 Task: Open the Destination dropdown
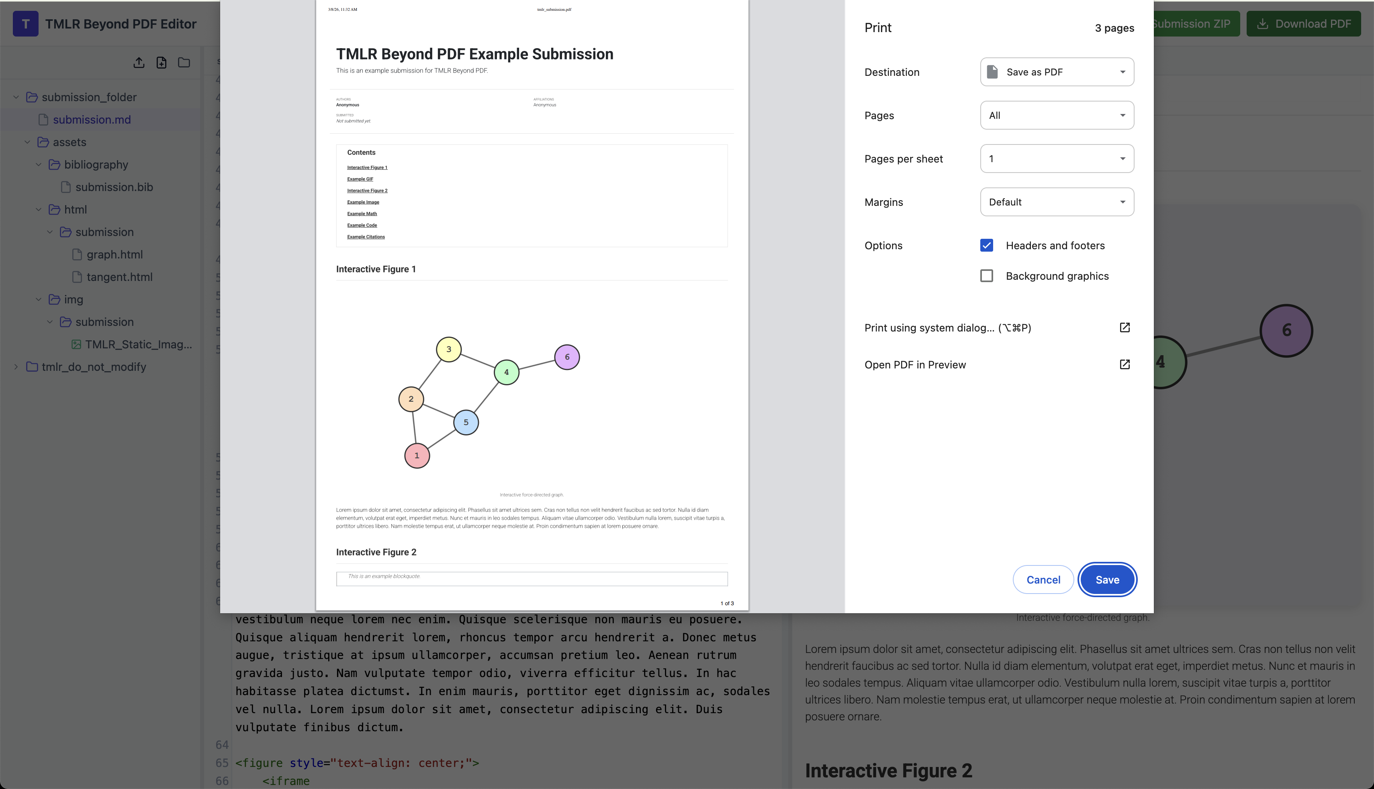point(1057,72)
